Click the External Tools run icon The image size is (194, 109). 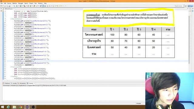[25, 6]
